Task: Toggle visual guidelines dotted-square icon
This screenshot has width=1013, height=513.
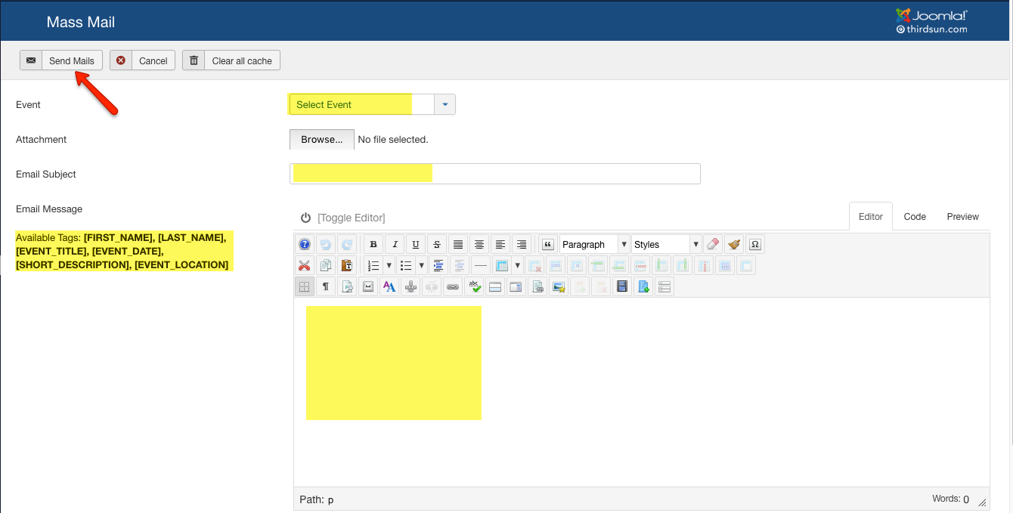Action: coord(304,287)
